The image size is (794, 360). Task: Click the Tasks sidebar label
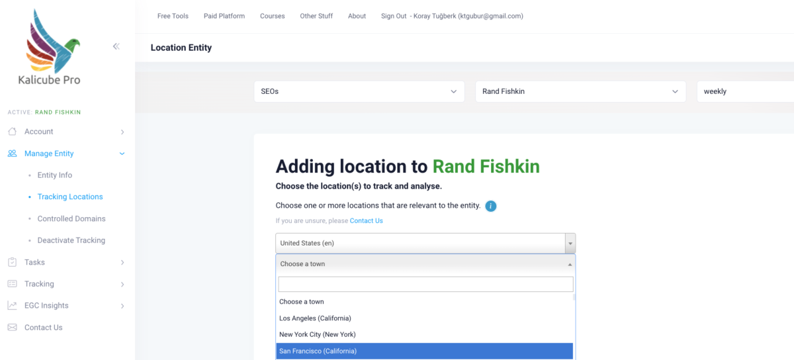point(34,262)
